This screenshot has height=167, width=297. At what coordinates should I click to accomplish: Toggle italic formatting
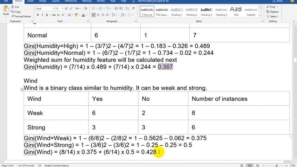[x=42, y=15]
